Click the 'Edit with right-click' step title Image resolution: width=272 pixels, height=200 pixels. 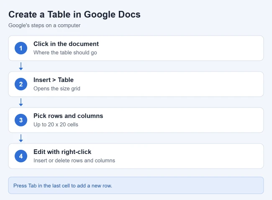[x=62, y=152]
